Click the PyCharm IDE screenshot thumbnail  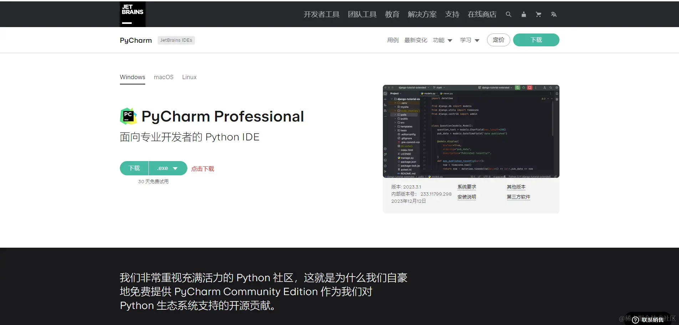click(471, 131)
